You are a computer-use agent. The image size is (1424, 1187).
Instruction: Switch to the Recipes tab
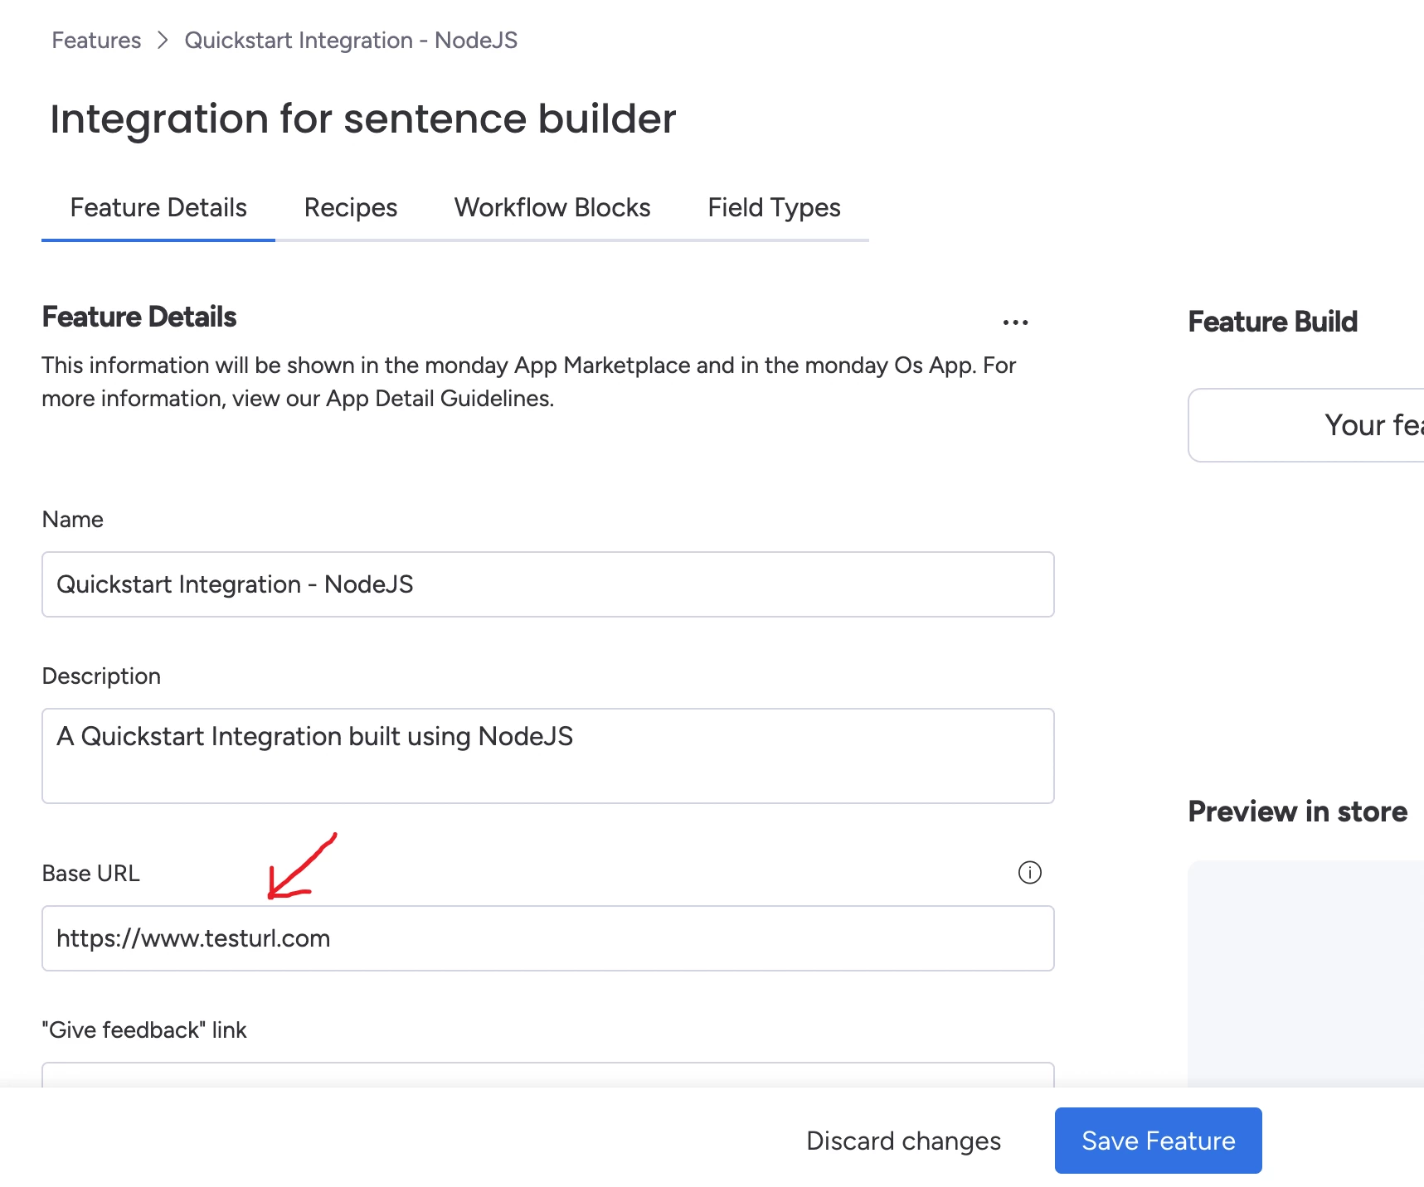point(351,207)
